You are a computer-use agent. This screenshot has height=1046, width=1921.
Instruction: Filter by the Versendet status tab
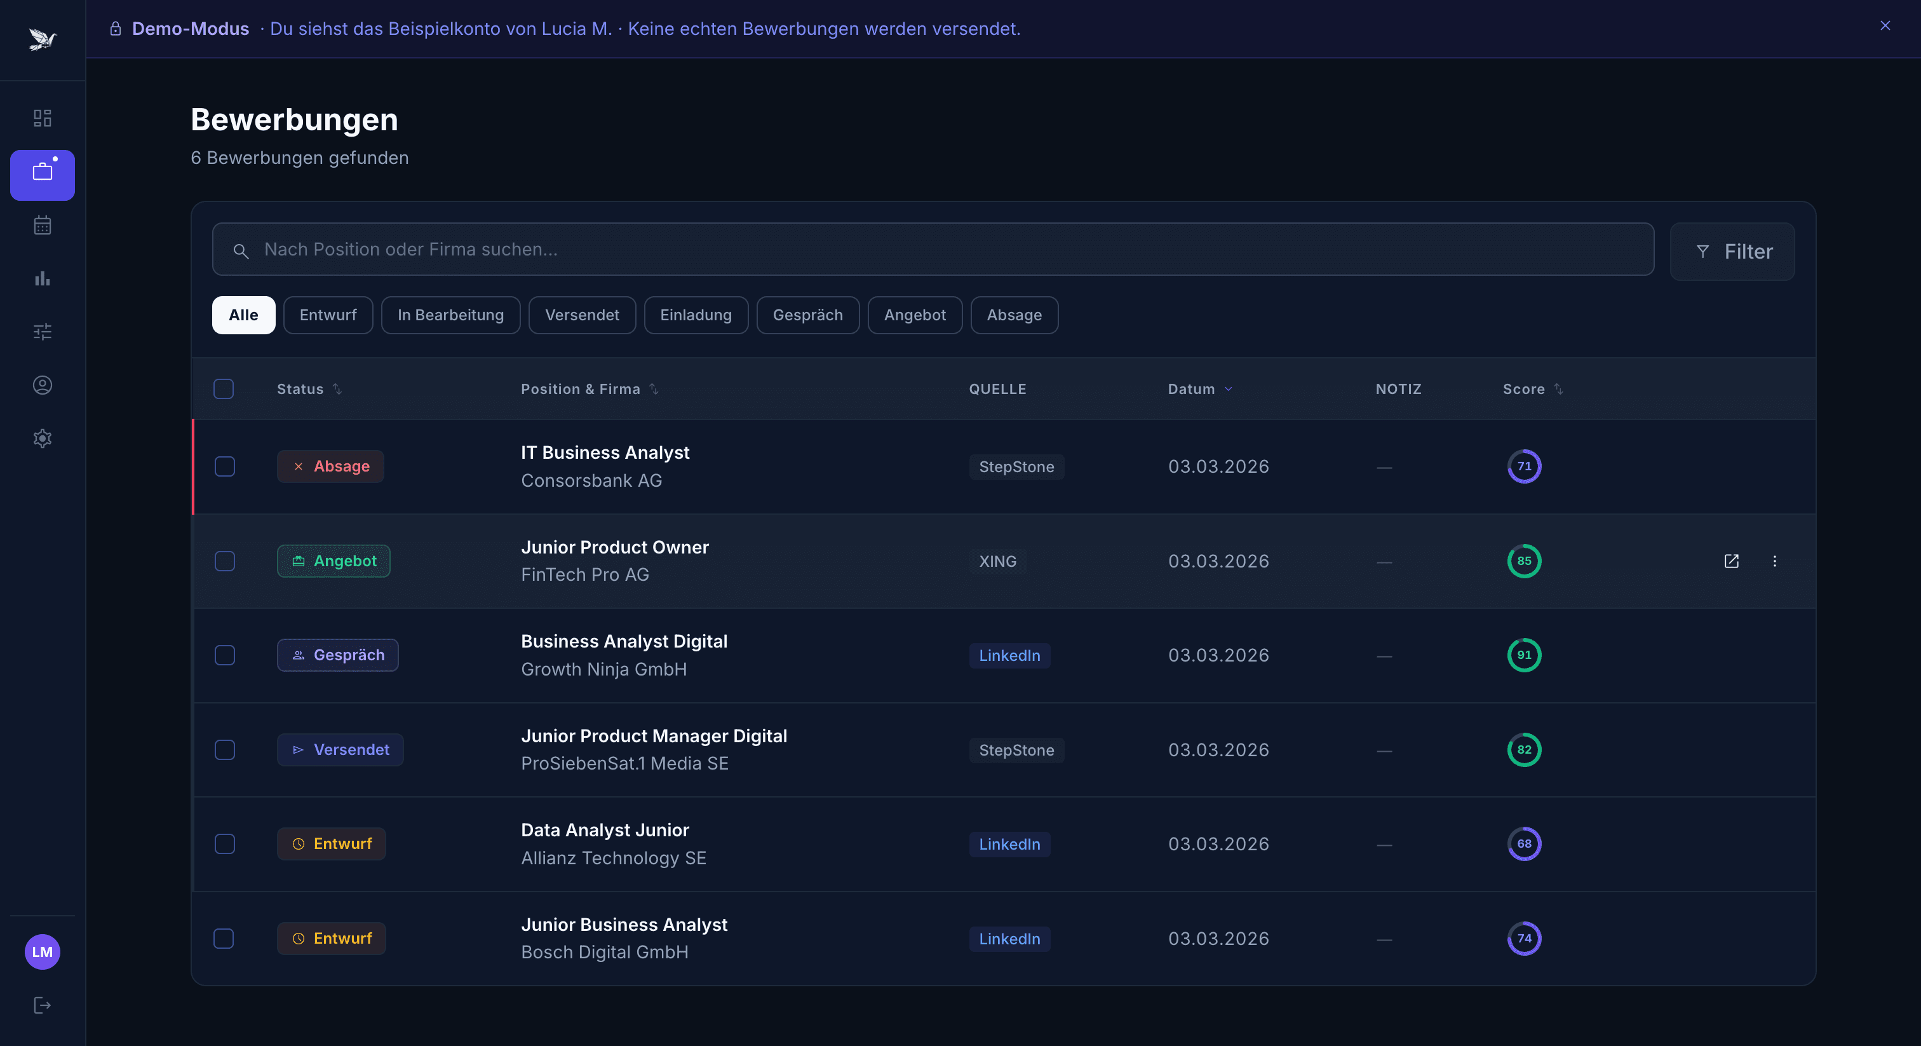(582, 315)
